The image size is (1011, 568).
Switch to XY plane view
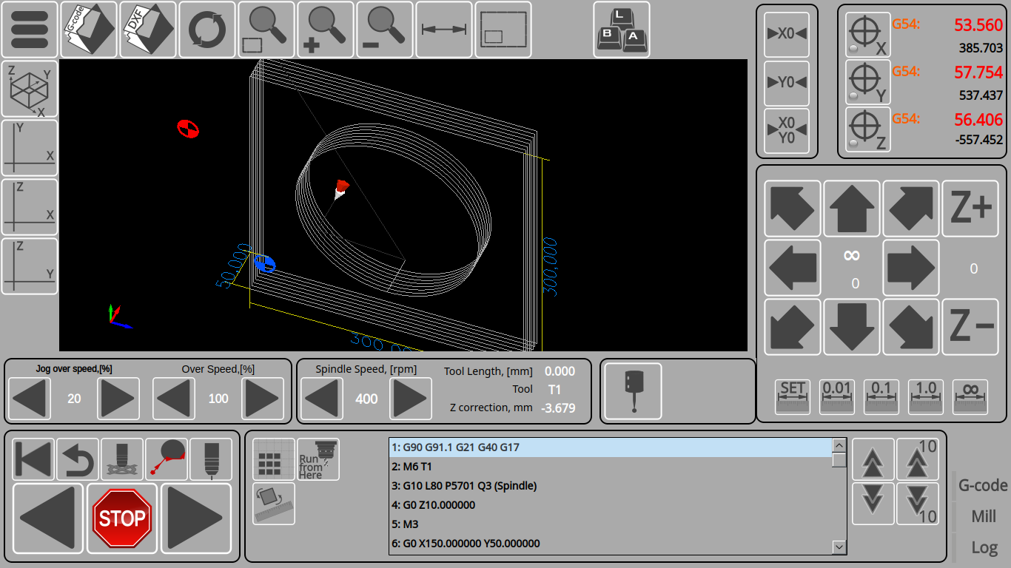pyautogui.click(x=30, y=148)
